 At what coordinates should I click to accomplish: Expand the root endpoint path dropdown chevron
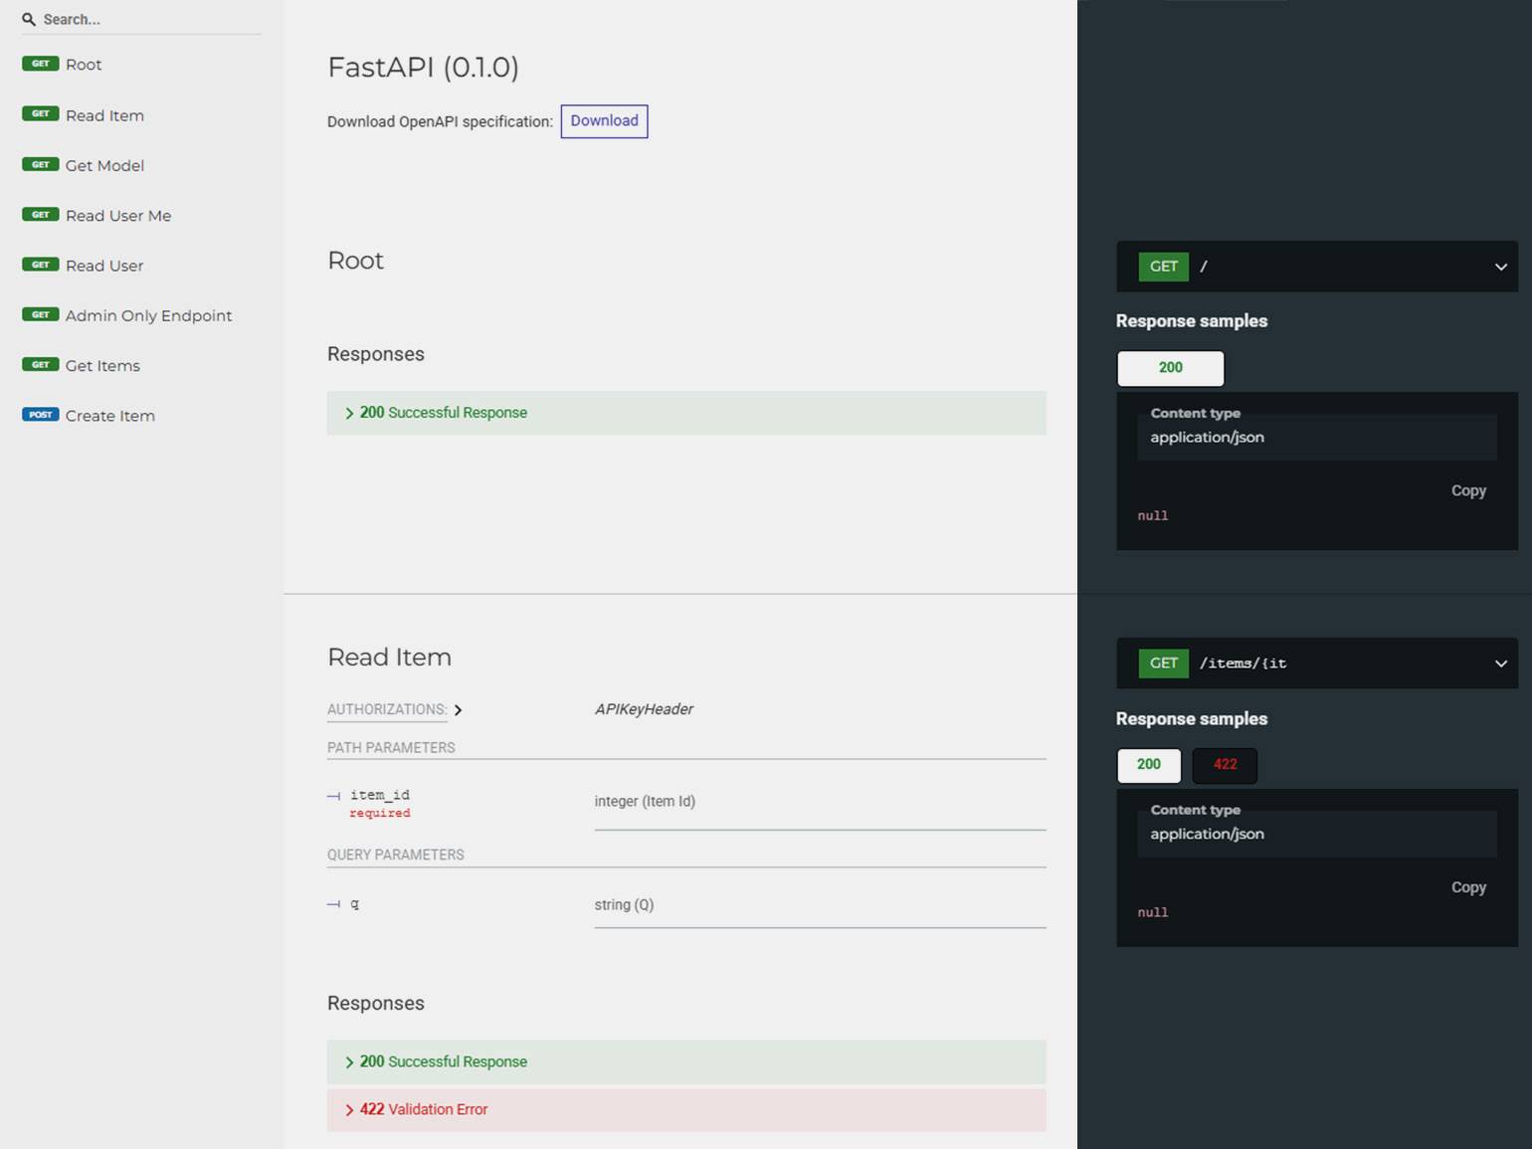[1500, 267]
